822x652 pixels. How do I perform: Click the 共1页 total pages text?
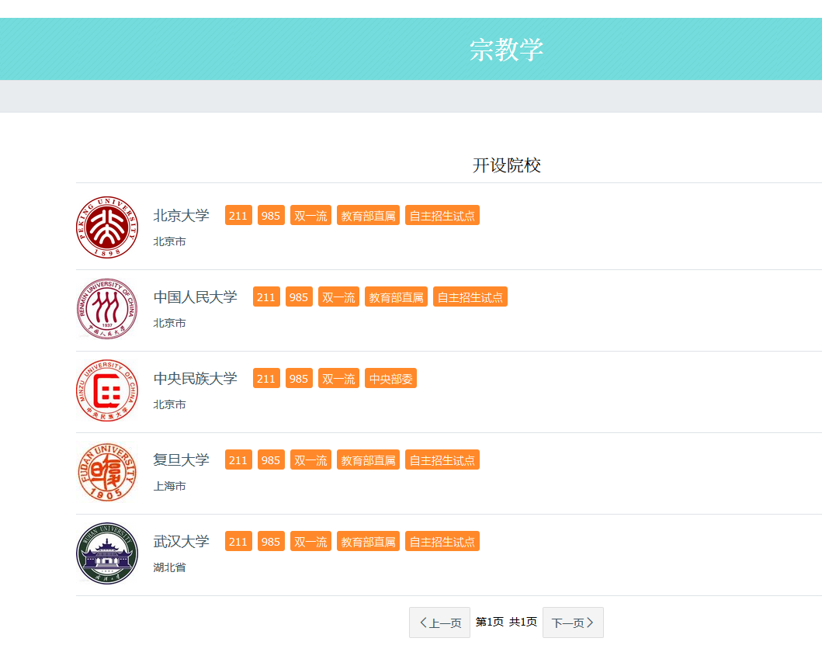tap(523, 622)
